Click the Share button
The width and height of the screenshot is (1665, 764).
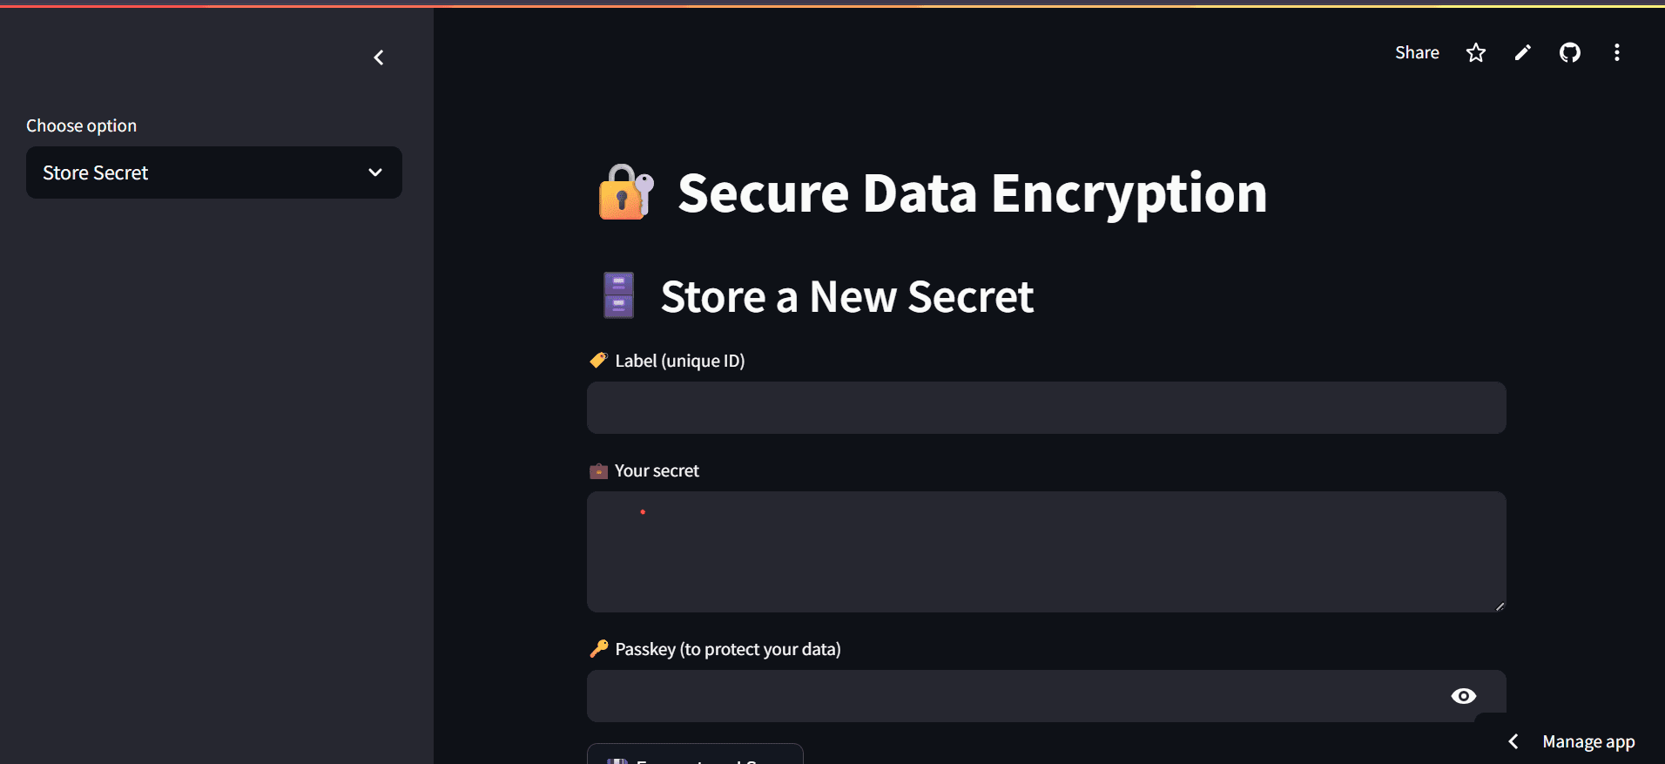[1417, 52]
